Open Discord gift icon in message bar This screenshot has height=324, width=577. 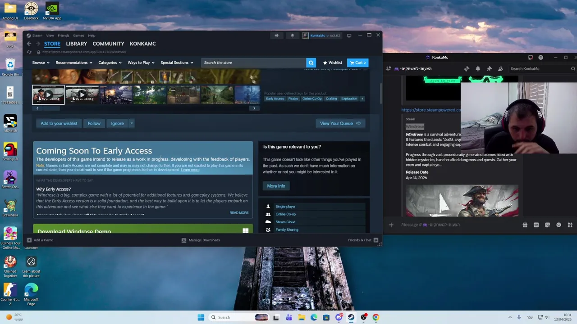(525, 225)
